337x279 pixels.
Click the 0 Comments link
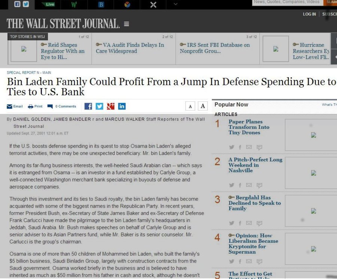pos(66,106)
